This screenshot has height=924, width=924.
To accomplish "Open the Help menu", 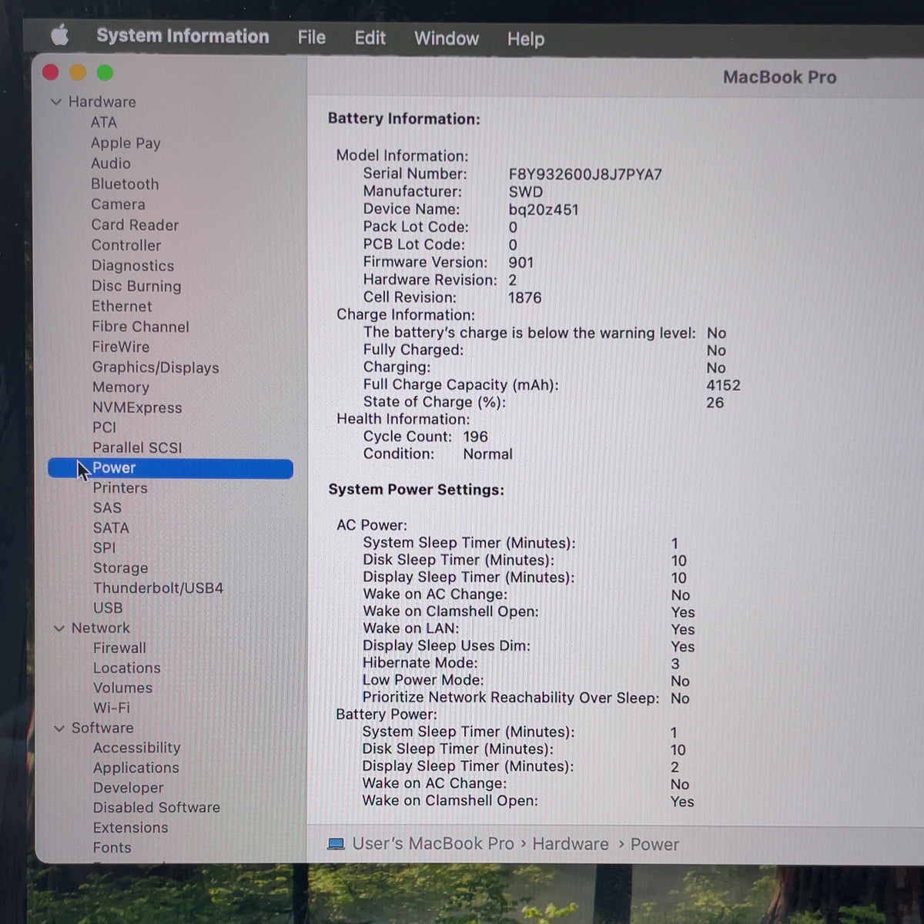I will pyautogui.click(x=526, y=39).
